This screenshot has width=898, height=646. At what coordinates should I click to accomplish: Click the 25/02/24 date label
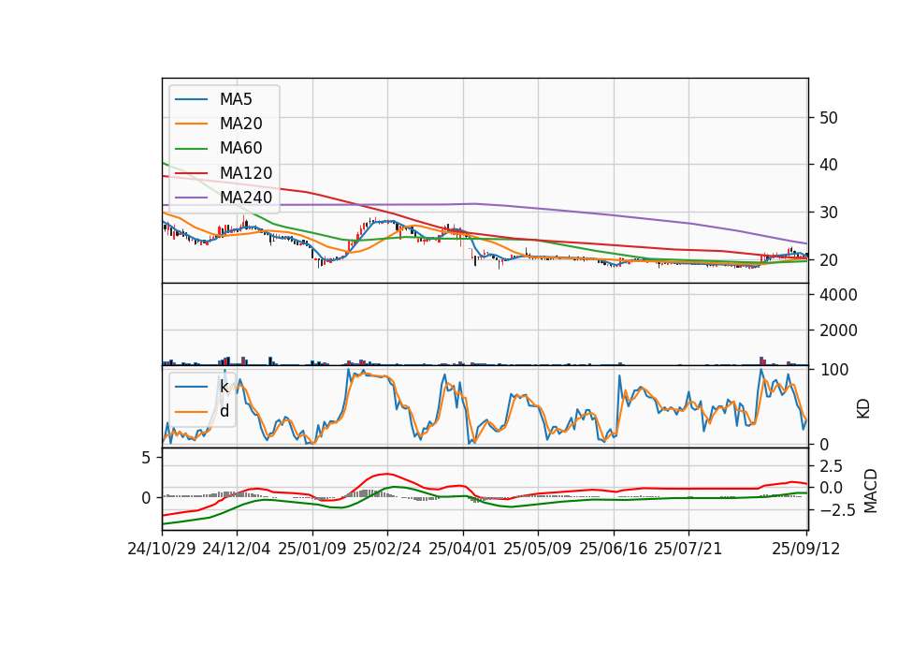(387, 550)
